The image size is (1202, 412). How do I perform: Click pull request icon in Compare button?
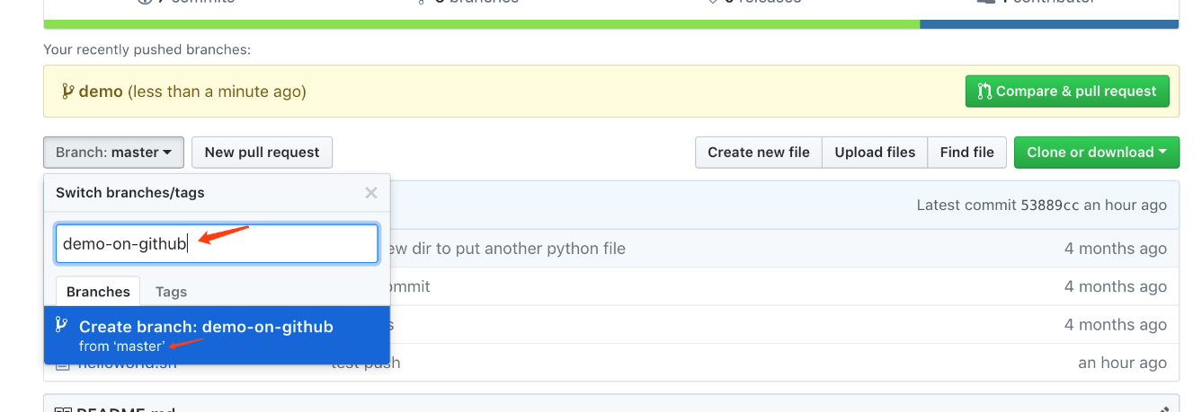tap(984, 91)
